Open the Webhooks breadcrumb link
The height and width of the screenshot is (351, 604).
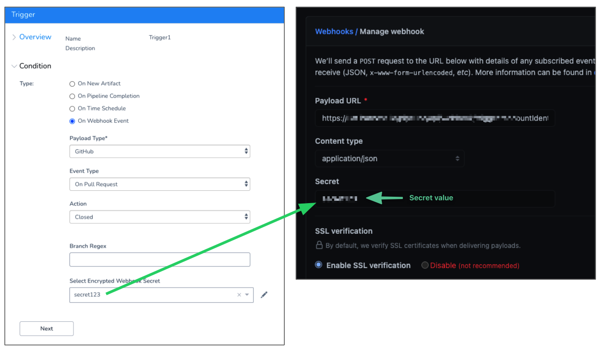click(334, 31)
